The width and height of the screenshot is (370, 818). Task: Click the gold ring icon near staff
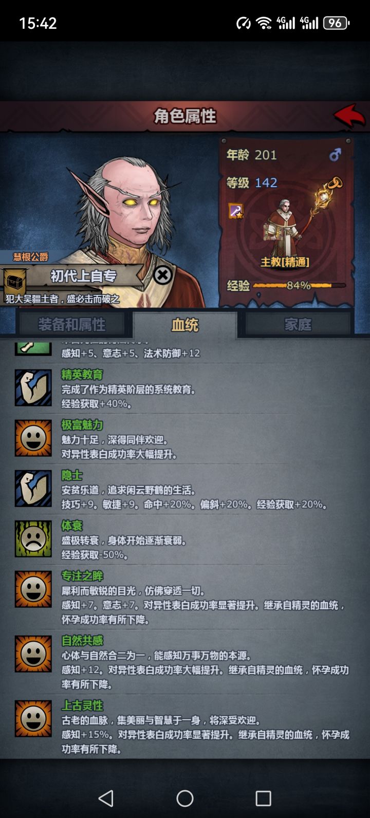[335, 183]
